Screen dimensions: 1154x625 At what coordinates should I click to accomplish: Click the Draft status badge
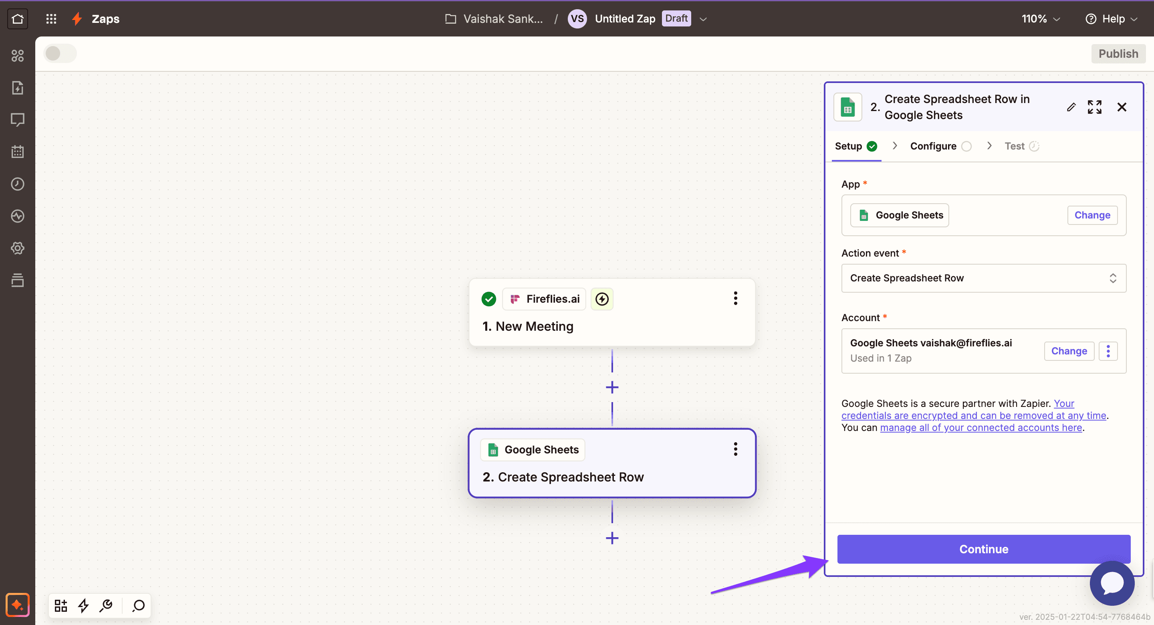676,18
